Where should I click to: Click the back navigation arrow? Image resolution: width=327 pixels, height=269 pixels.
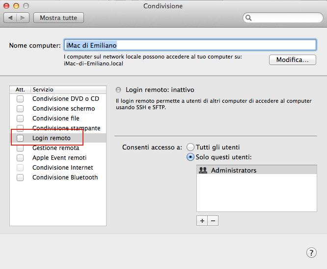pos(11,18)
